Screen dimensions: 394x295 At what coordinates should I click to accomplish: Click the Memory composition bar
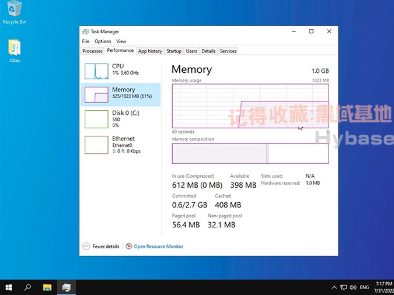[250, 153]
